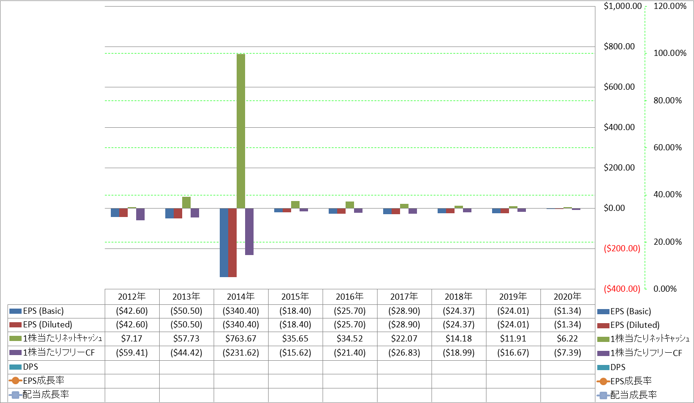The width and height of the screenshot is (694, 403).
Task: Select EPS (Diluted) 2017年 cell ($28.90)
Action: point(404,325)
